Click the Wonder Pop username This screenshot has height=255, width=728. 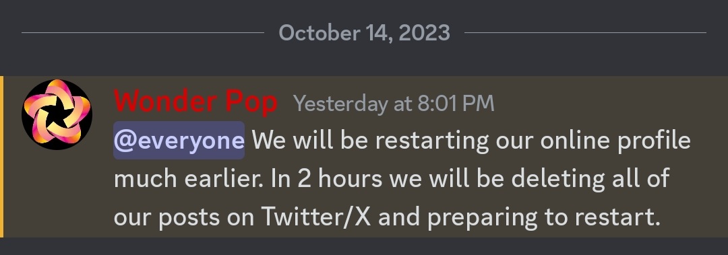(195, 102)
